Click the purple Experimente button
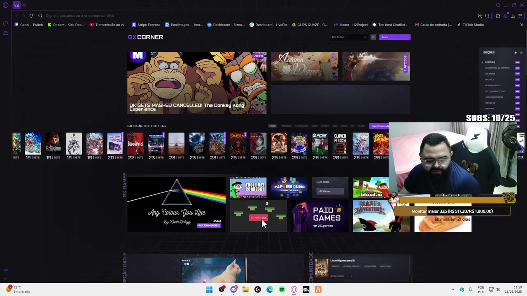 point(379,126)
